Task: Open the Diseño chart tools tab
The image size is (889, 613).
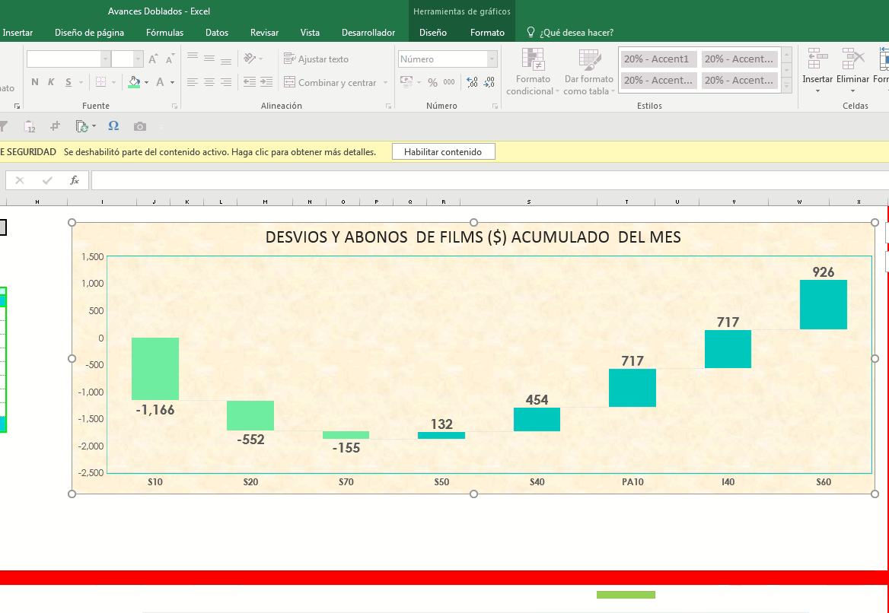Action: tap(432, 33)
